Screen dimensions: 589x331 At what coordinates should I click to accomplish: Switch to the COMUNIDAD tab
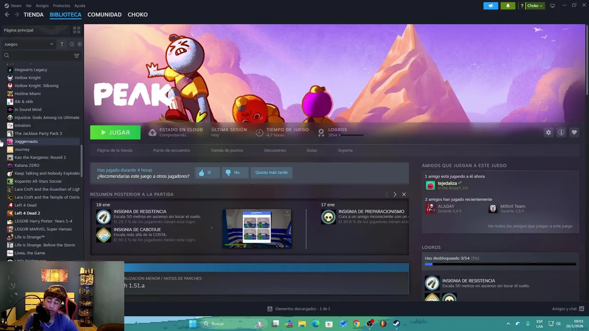point(104,15)
